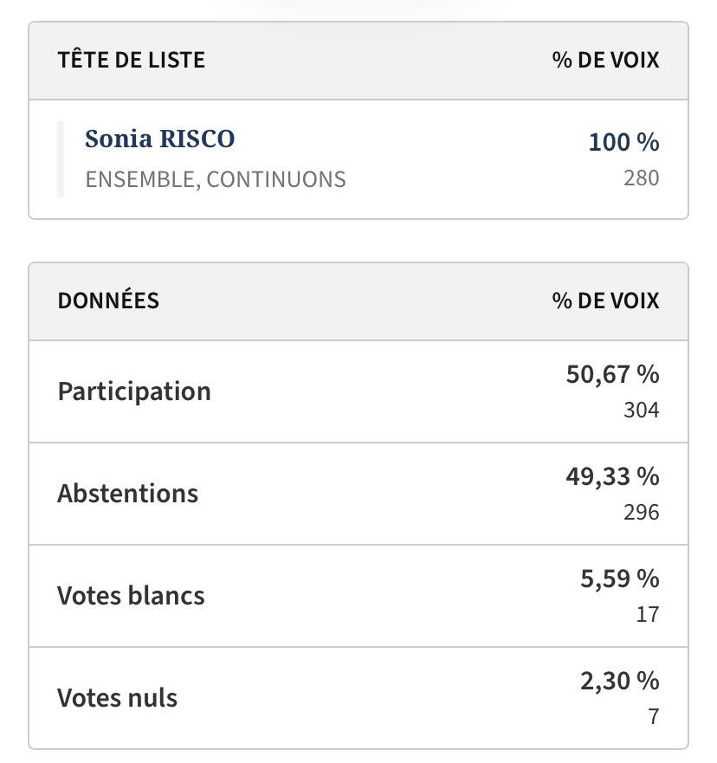Image resolution: width=717 pixels, height=763 pixels.
Task: Click the ENSEMBLE, CONTINUONS list name
Action: (x=215, y=179)
